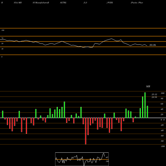Click the MR axis label 60
The width and height of the screenshot is (166, 166).
(162, 104)
